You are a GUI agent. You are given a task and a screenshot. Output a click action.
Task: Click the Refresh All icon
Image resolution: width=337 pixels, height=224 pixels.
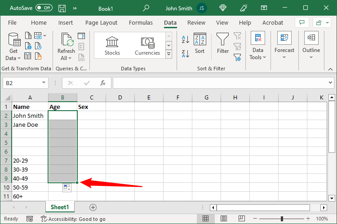67,39
